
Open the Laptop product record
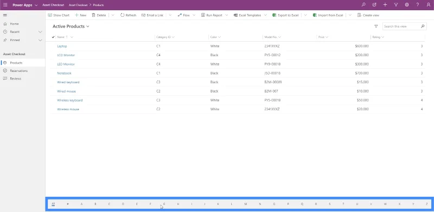(62, 46)
